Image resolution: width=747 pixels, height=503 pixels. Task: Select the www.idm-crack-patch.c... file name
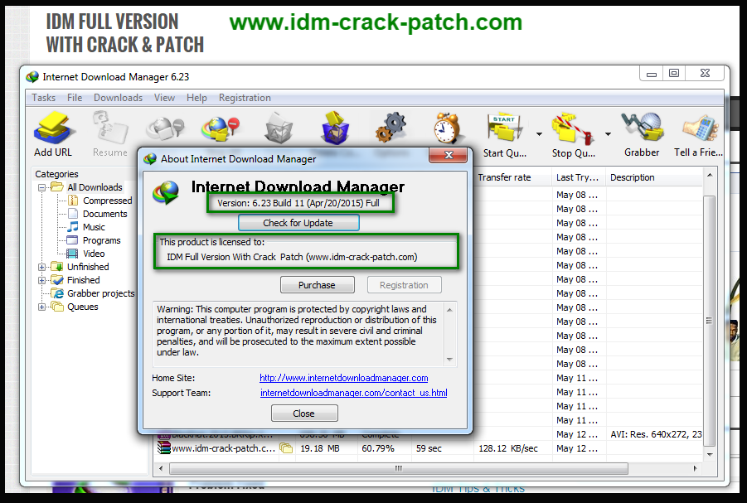click(223, 448)
